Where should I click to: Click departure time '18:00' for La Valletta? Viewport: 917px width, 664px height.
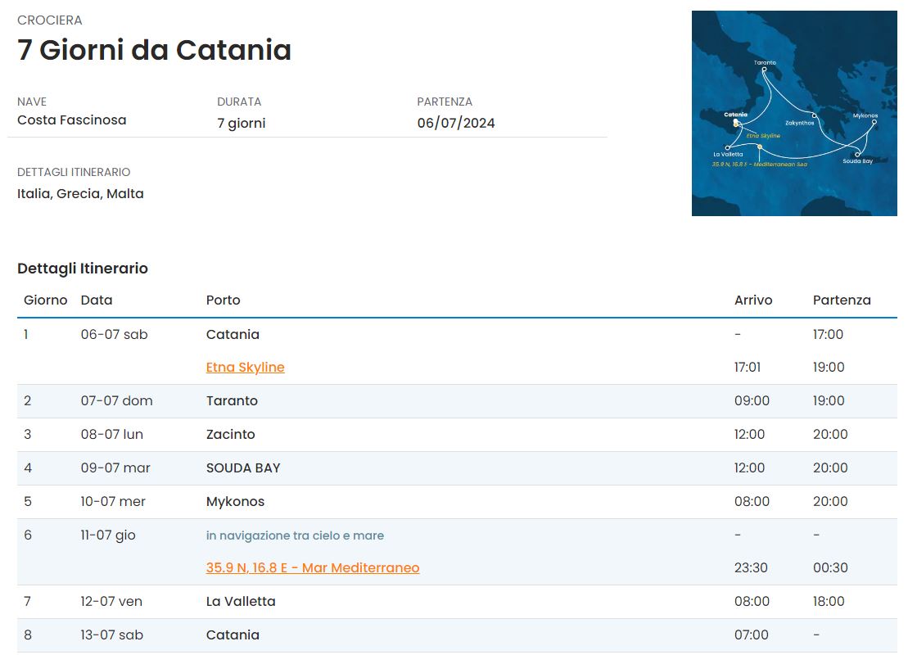coord(829,602)
